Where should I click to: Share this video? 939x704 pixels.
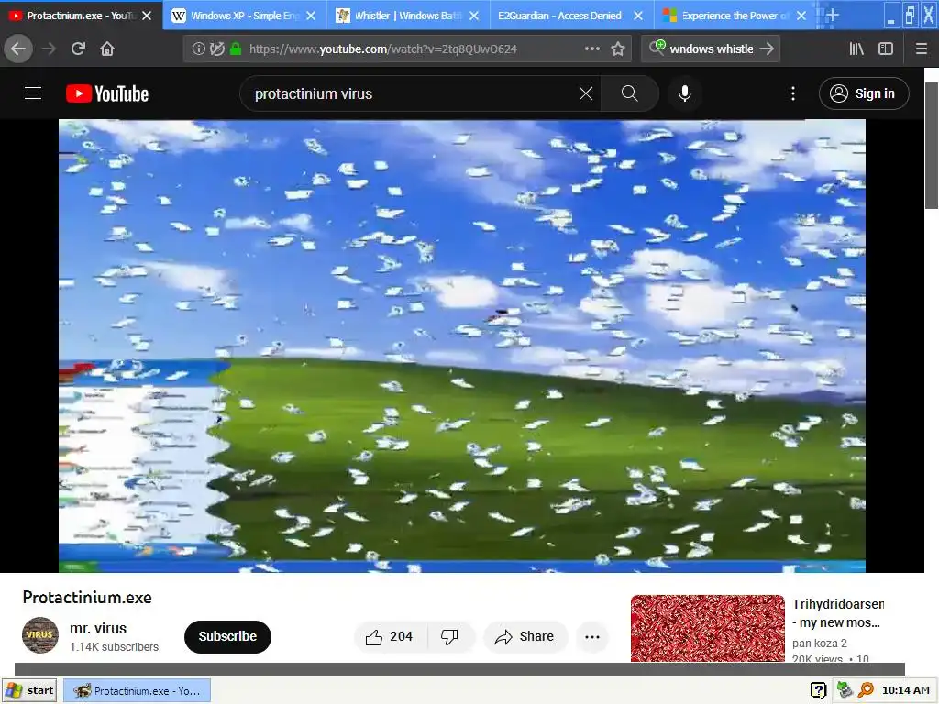click(525, 636)
